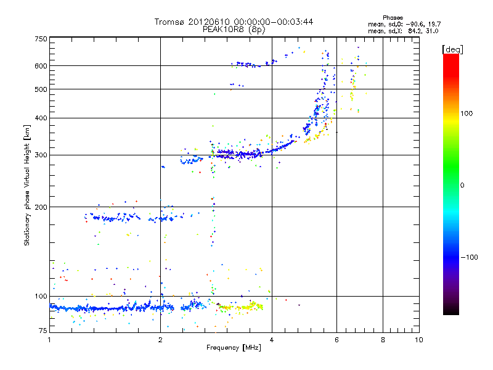
Task: Click the x-axis tick '4'
Action: tap(272, 340)
